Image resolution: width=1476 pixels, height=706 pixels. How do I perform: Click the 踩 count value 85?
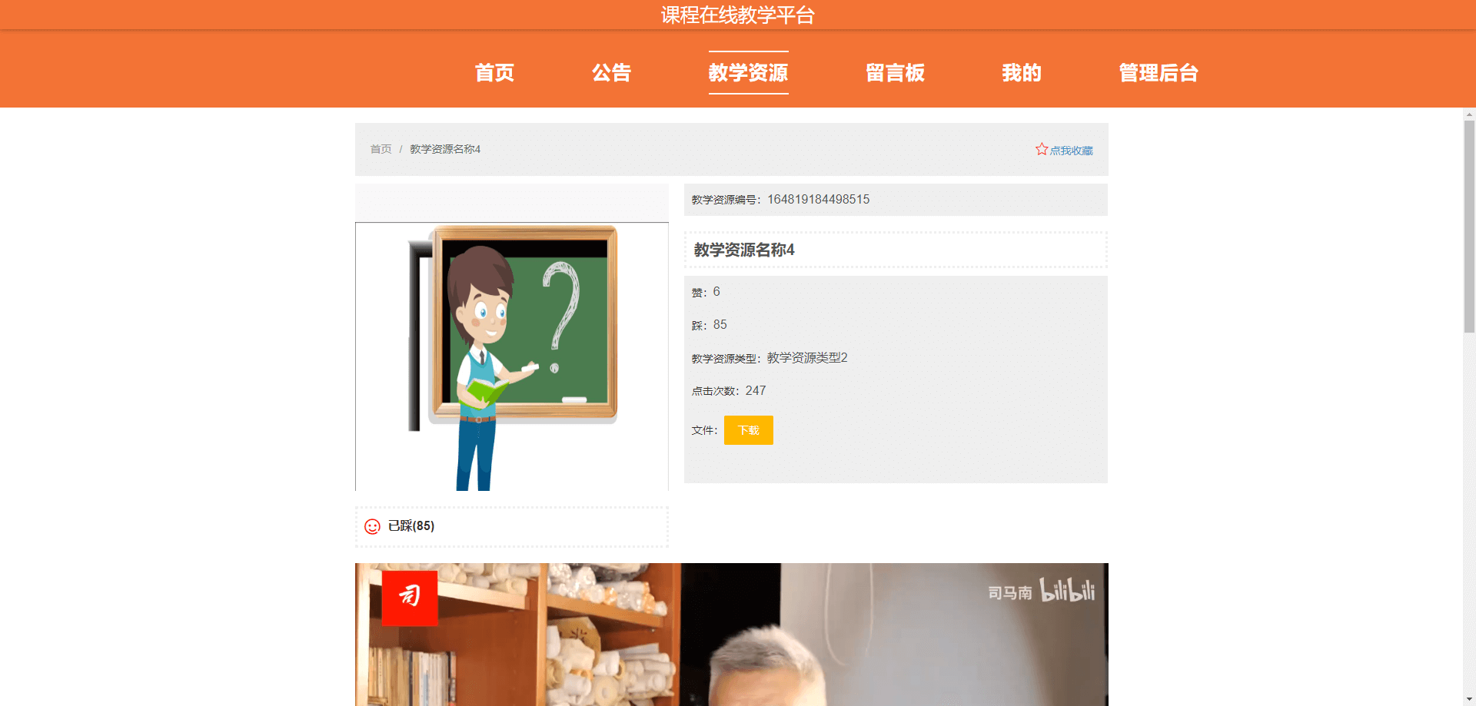point(720,325)
